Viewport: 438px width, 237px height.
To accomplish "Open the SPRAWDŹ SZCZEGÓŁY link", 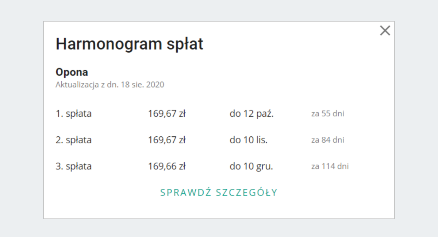I will point(219,193).
